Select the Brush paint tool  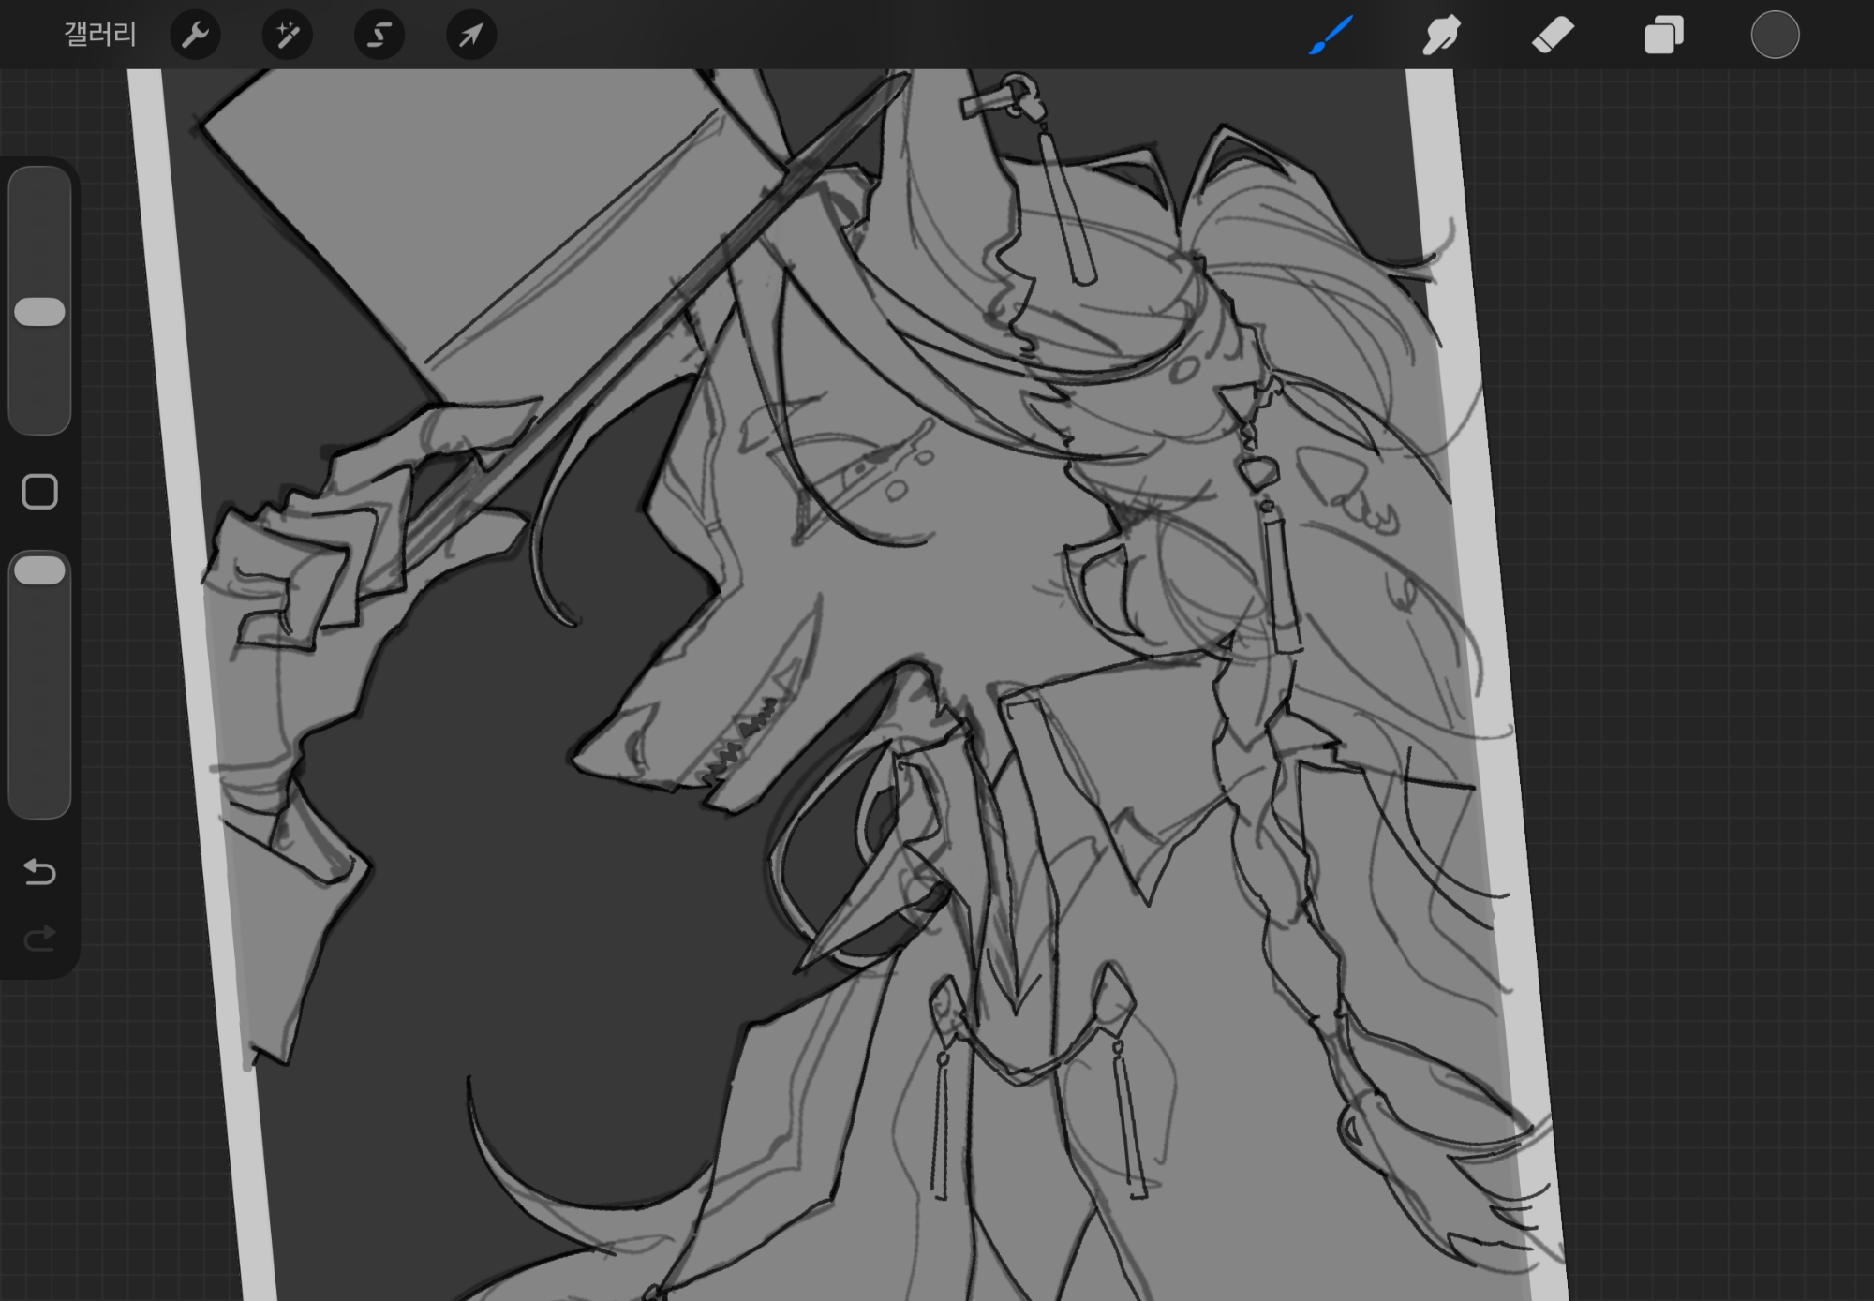[x=1331, y=36]
